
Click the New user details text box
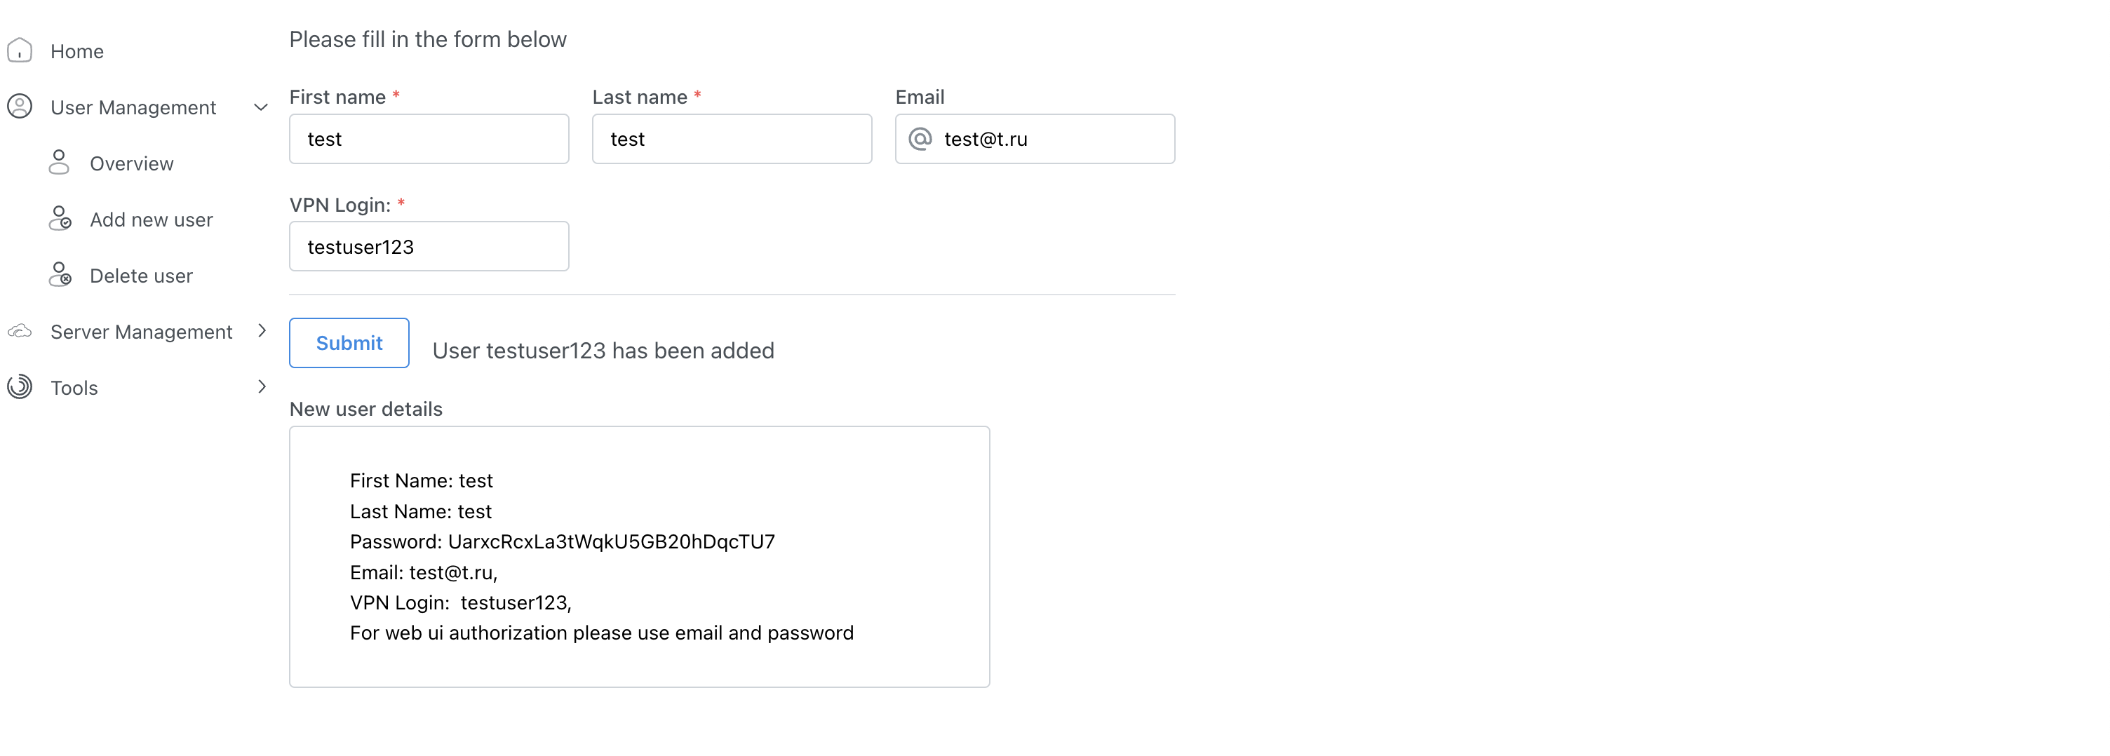[639, 556]
